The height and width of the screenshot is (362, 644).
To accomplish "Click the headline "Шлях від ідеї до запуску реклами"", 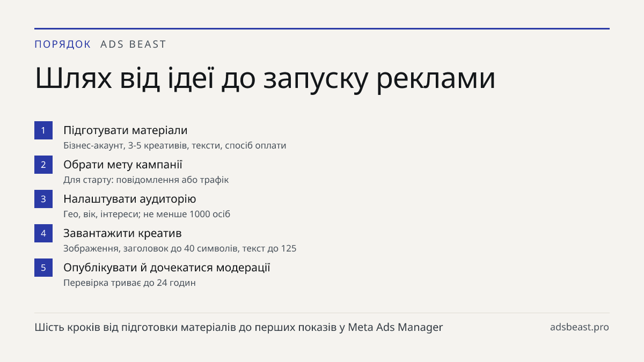I will 265,79.
